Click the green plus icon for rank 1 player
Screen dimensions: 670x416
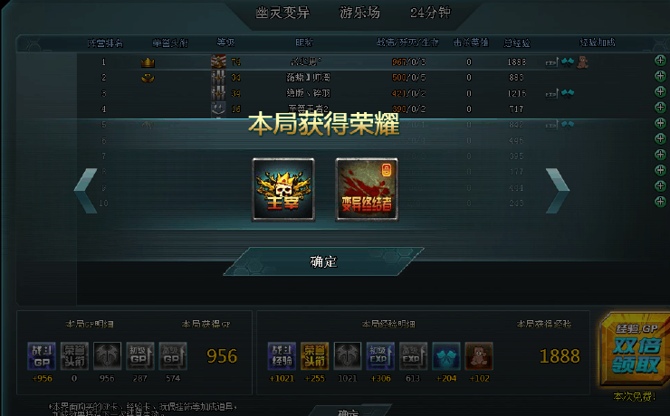tap(660, 61)
